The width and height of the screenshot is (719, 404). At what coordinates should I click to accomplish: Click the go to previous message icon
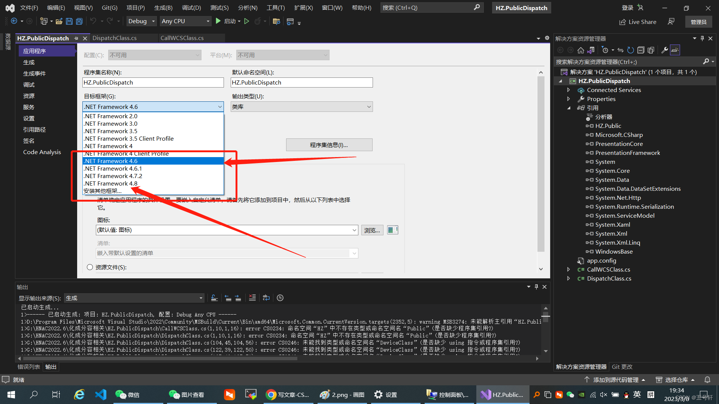coord(228,298)
